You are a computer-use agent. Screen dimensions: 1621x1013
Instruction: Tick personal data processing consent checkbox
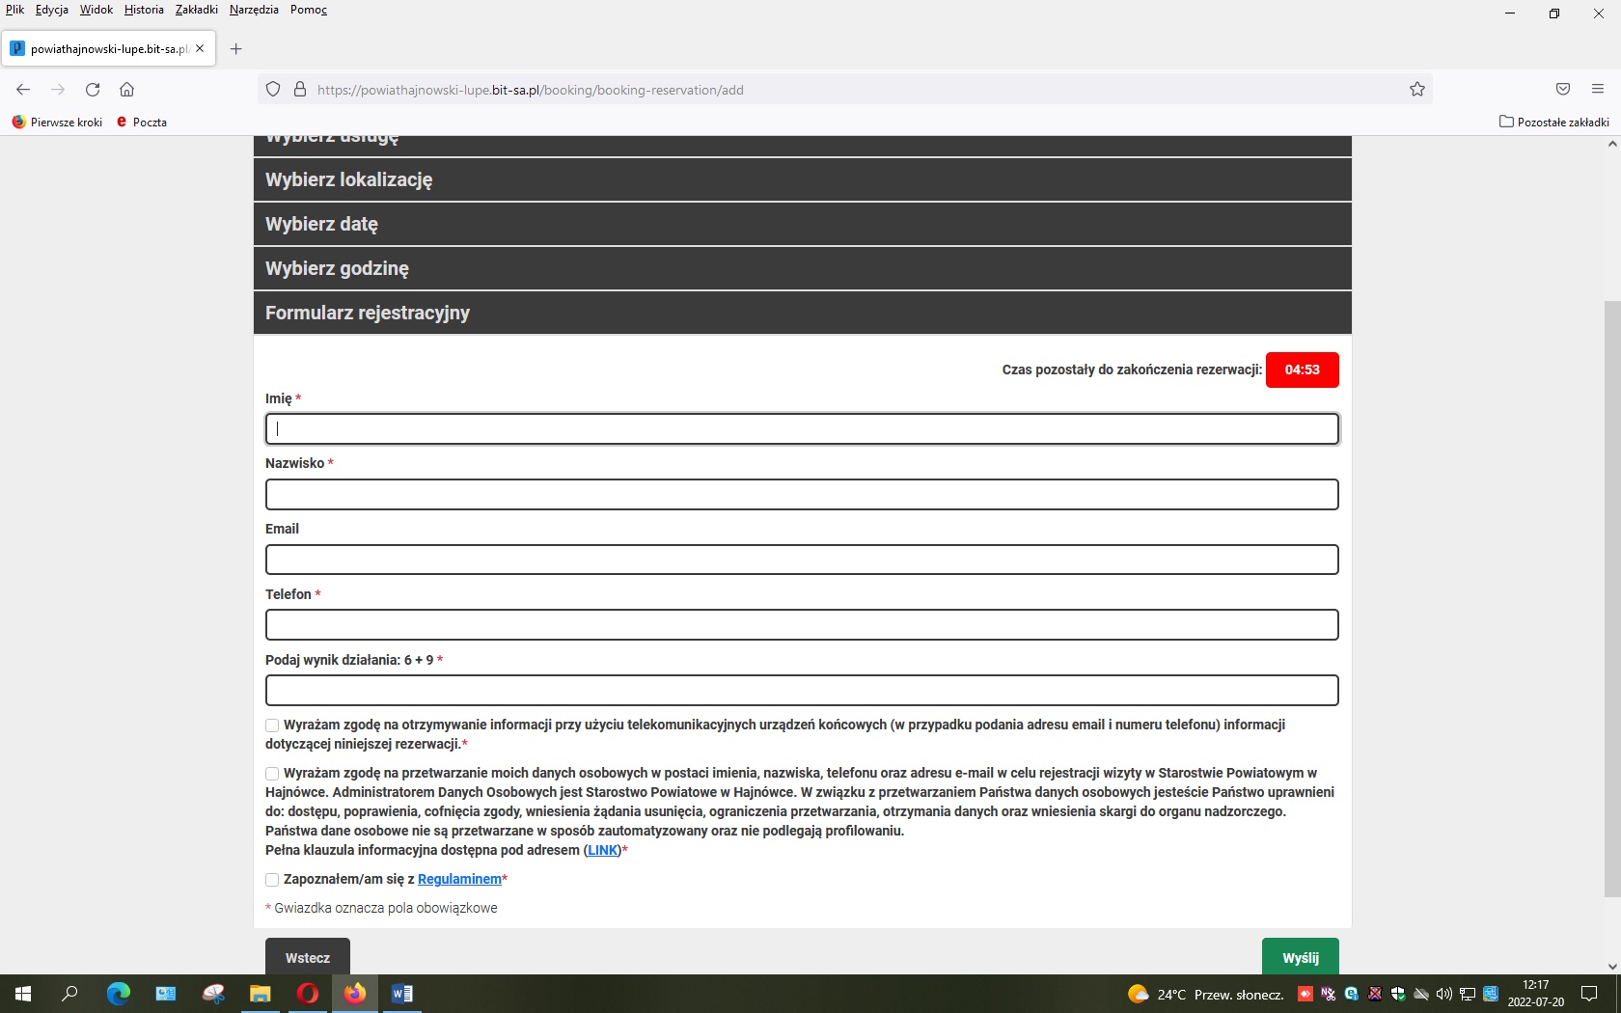[x=272, y=774]
